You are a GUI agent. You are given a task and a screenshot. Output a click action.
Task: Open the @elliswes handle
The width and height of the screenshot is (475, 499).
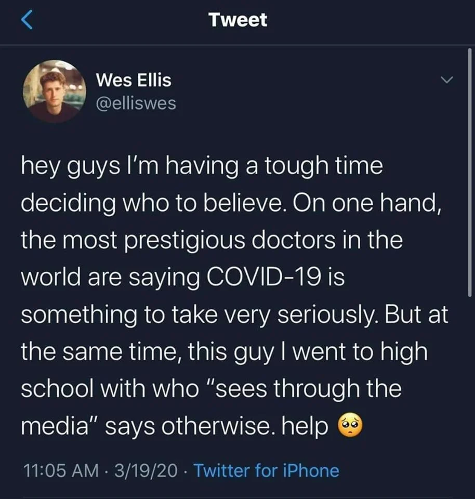tap(136, 103)
